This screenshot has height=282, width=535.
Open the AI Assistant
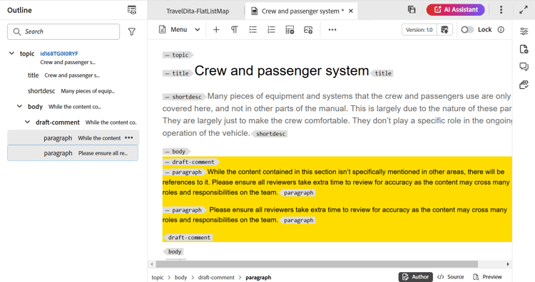pyautogui.click(x=456, y=9)
